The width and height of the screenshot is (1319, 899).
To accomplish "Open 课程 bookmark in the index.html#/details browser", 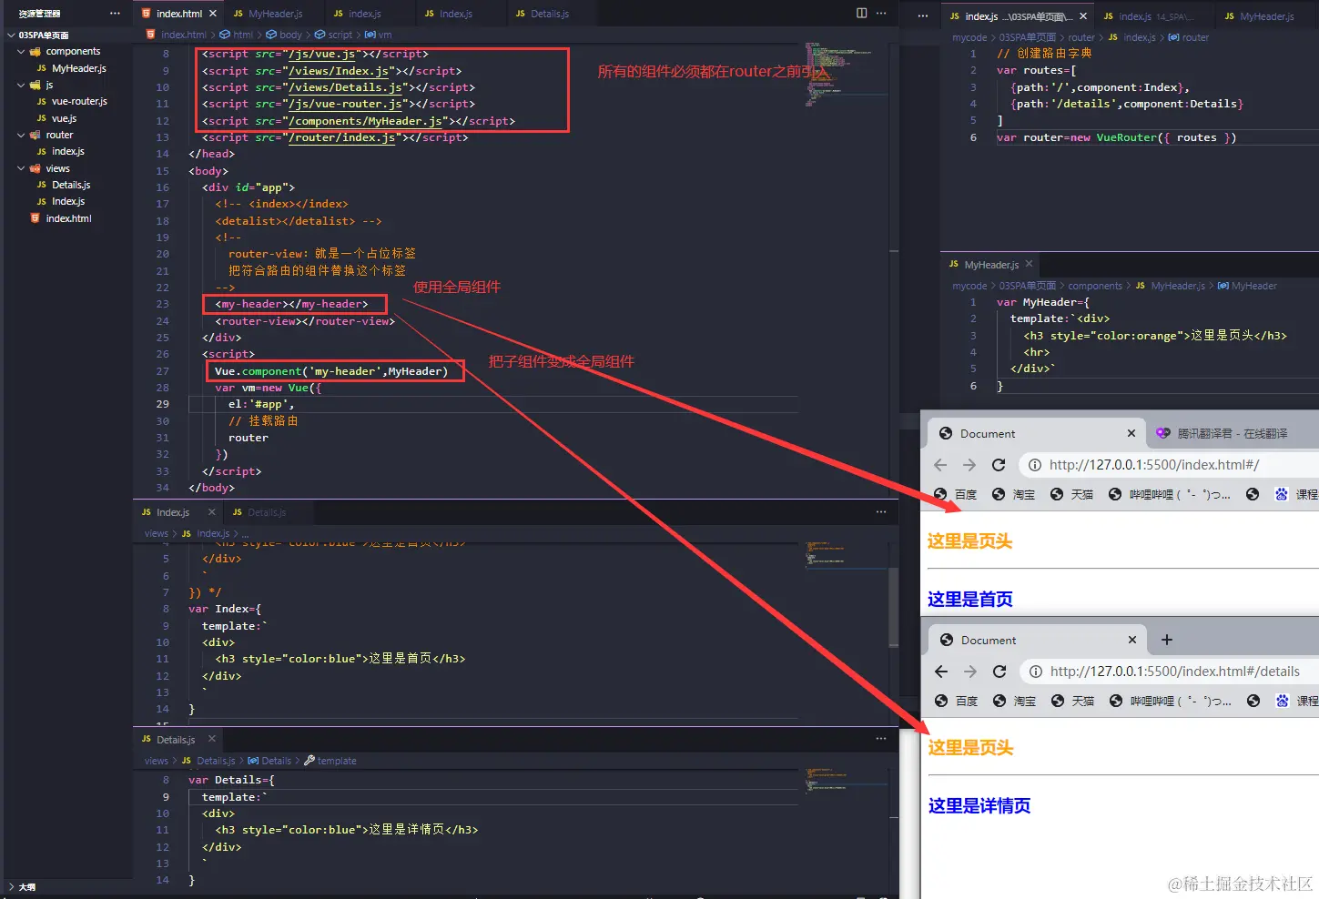I will coord(1297,701).
